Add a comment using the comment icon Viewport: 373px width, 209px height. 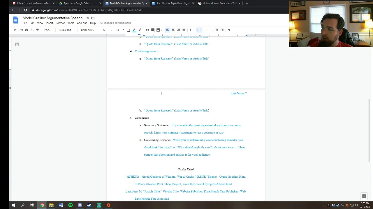153,30
